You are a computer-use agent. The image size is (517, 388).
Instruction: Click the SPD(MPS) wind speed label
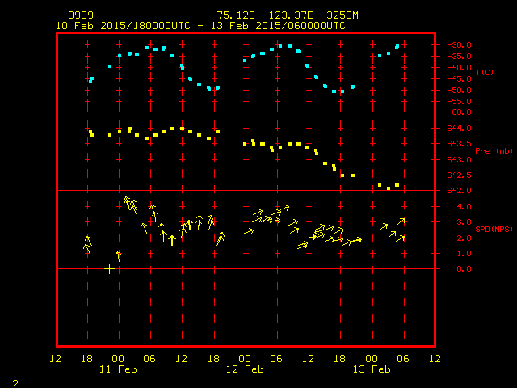pos(492,230)
